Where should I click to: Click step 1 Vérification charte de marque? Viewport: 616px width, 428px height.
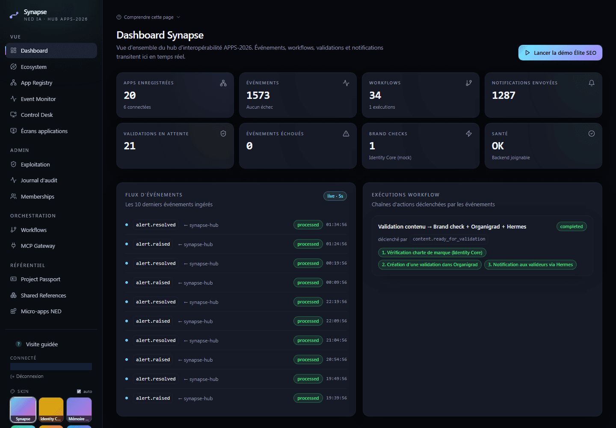tap(432, 253)
